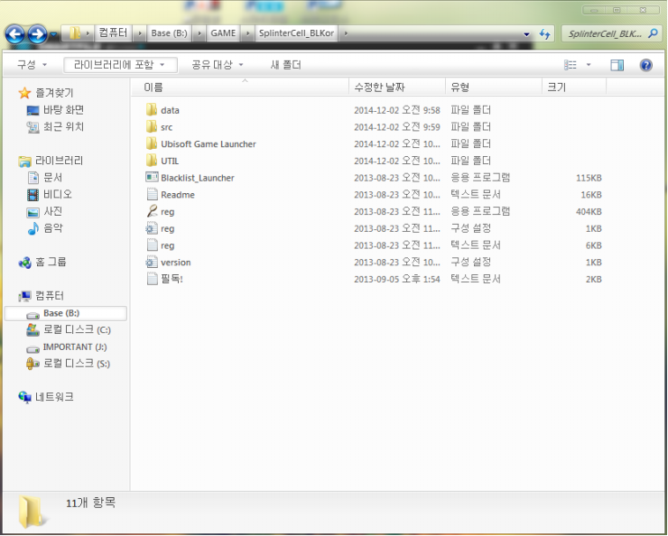Image resolution: width=668 pixels, height=536 pixels.
Task: Select the GAME breadcrumb
Action: [x=223, y=33]
